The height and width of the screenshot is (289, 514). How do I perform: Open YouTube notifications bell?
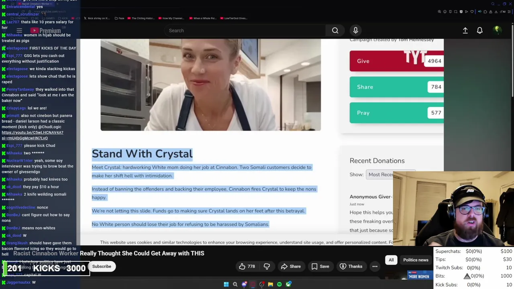point(479,31)
